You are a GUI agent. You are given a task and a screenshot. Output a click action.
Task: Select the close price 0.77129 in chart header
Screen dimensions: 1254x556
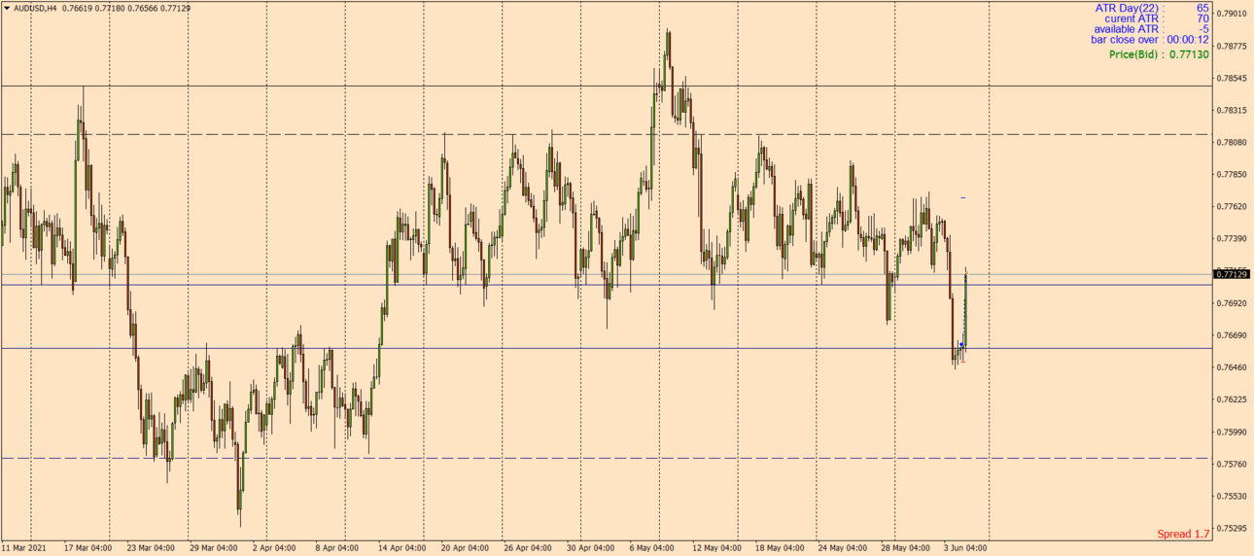(175, 8)
